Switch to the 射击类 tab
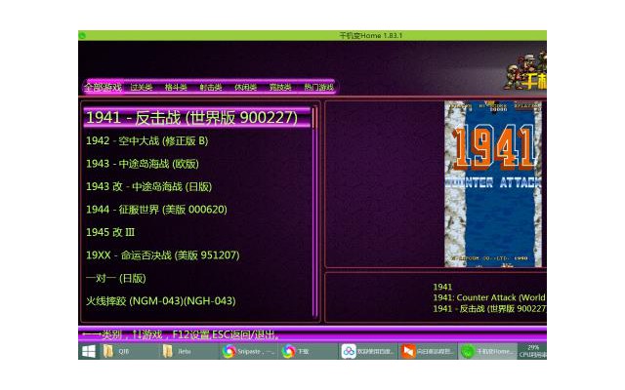Image resolution: width=625 pixels, height=390 pixels. [211, 88]
